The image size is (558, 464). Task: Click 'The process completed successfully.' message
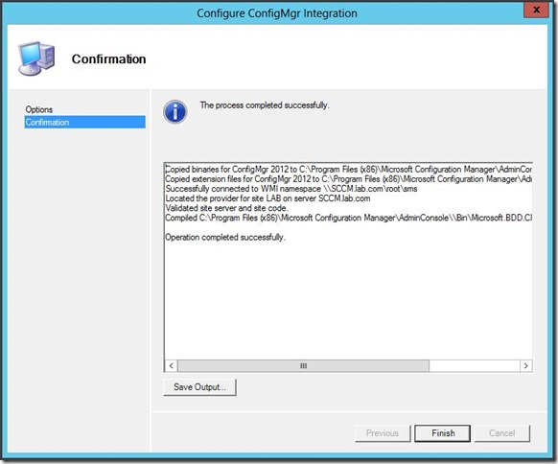(x=265, y=105)
